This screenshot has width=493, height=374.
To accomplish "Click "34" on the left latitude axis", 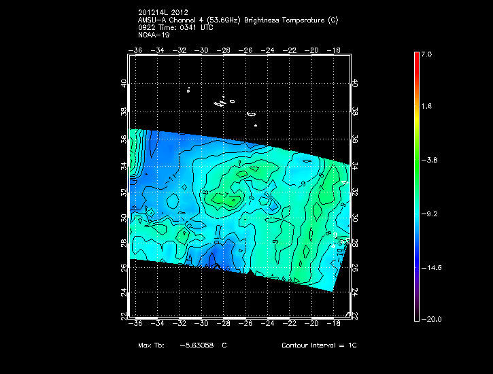I will coord(124,166).
